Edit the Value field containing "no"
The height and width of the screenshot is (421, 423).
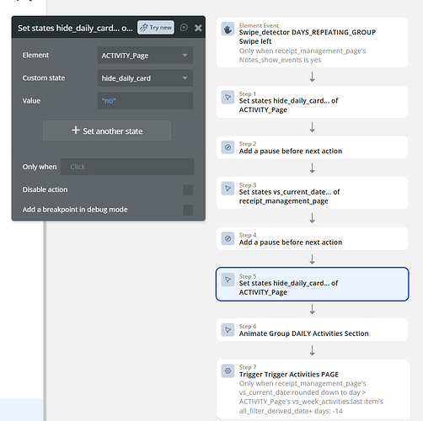pos(145,100)
